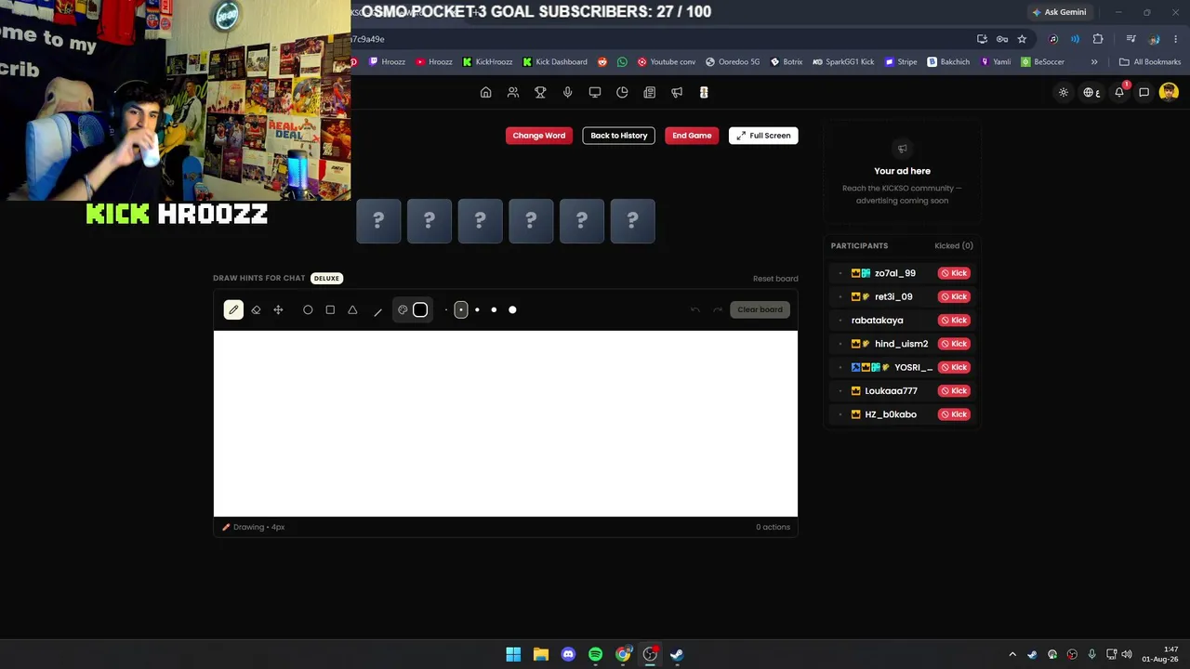The height and width of the screenshot is (669, 1190).
Task: Choose the triangle shape tool
Action: click(x=352, y=309)
